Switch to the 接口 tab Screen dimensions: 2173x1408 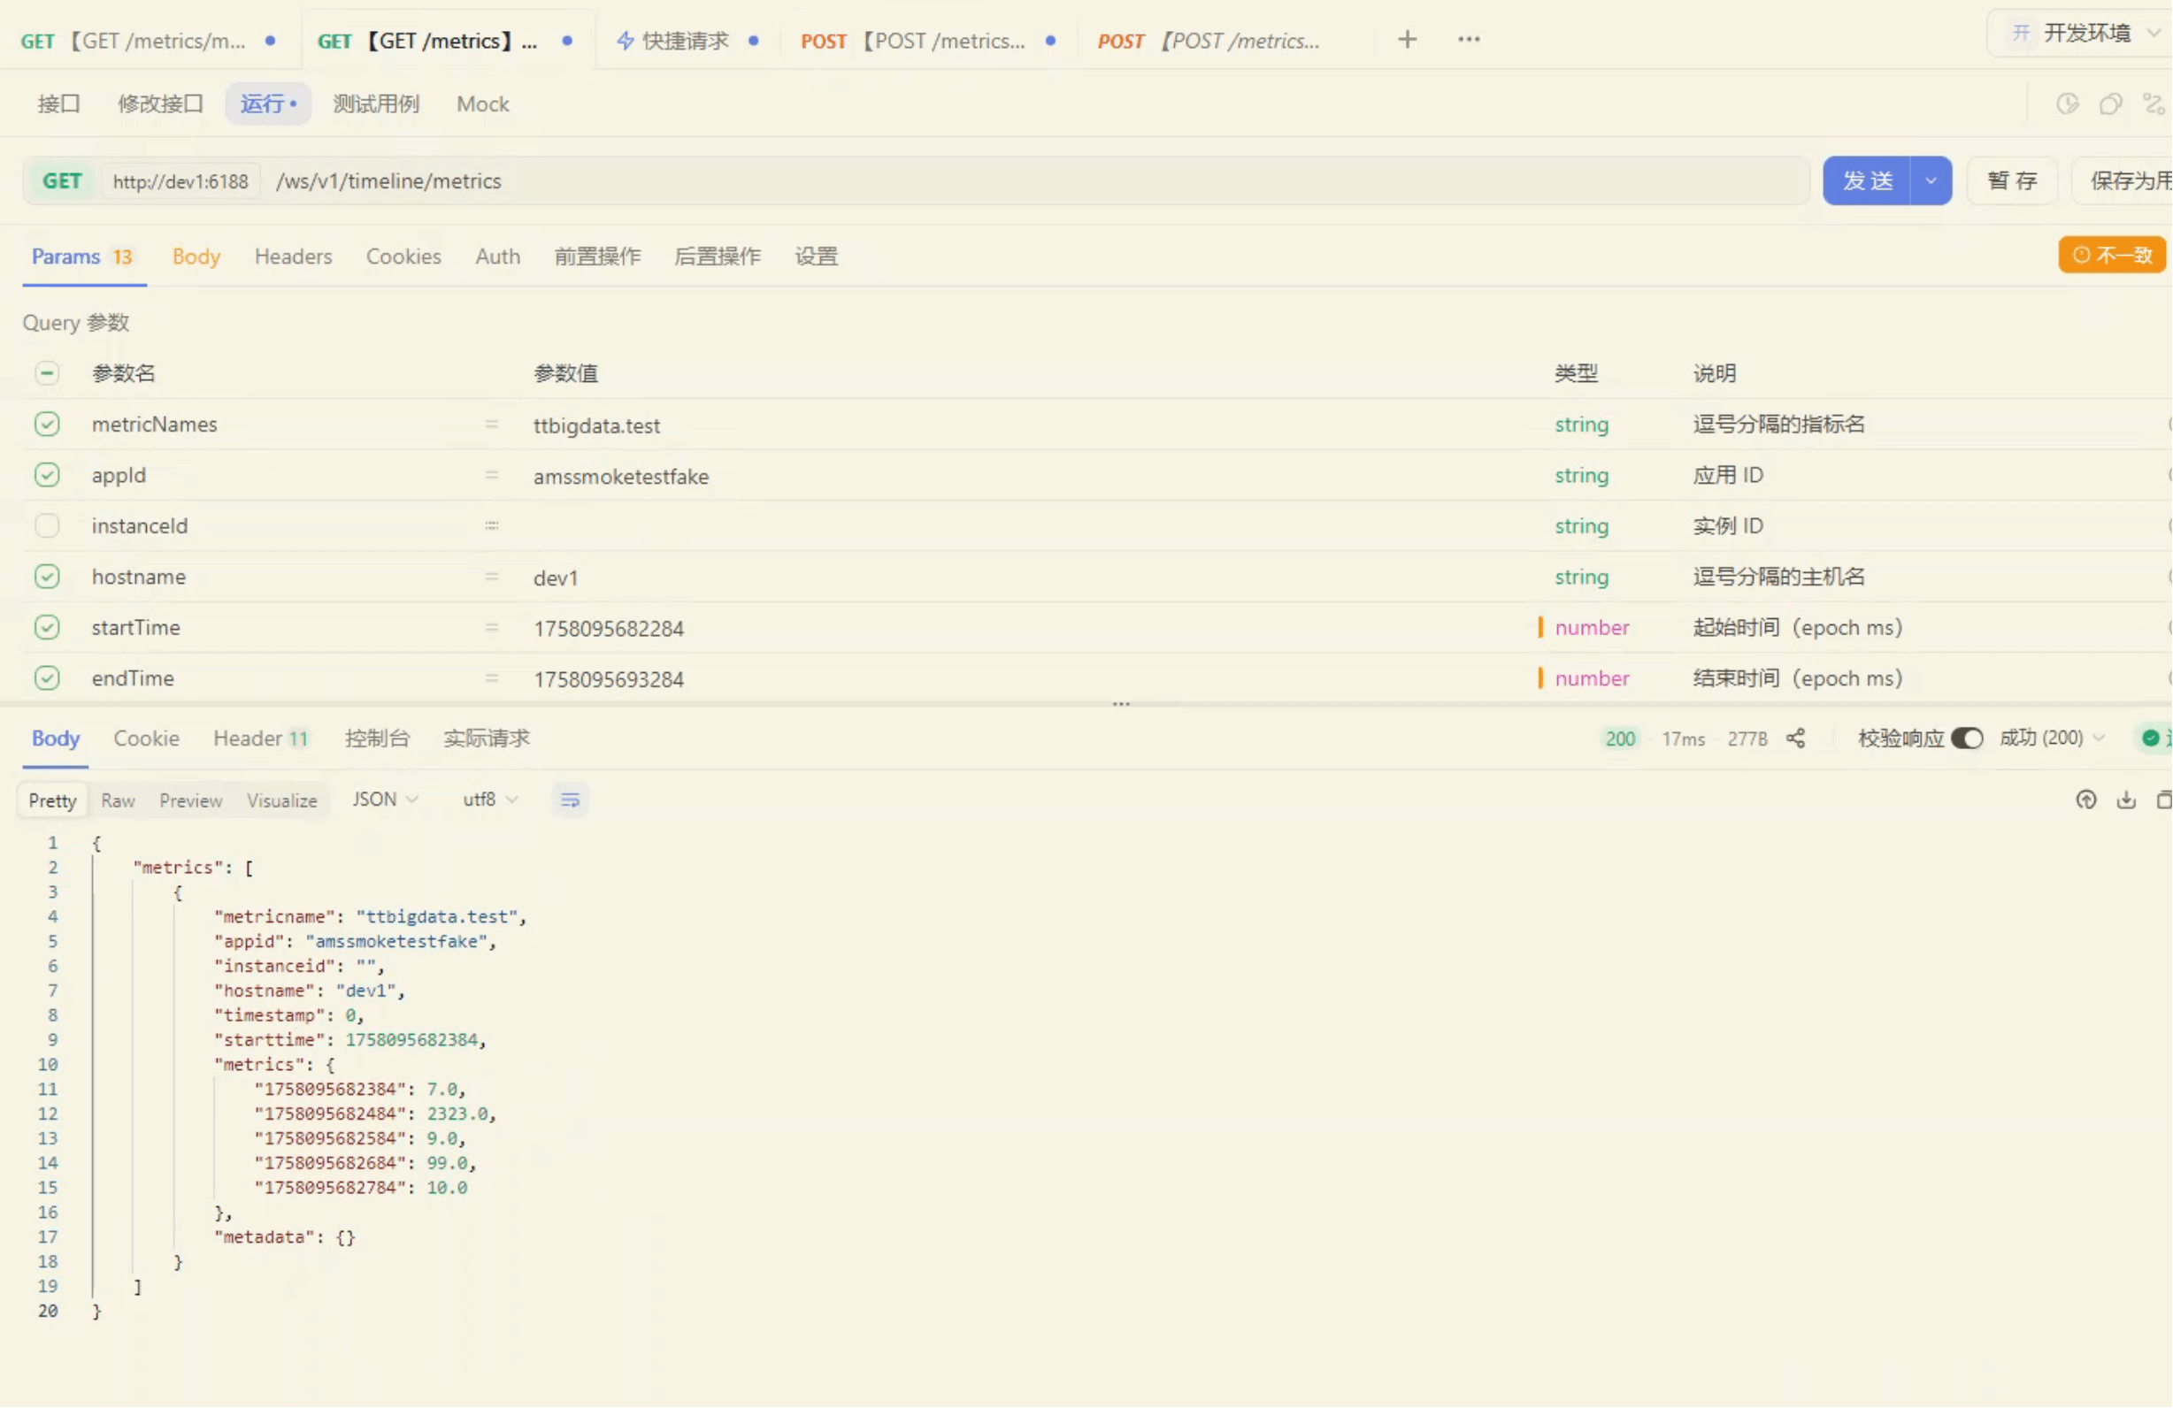pos(58,104)
